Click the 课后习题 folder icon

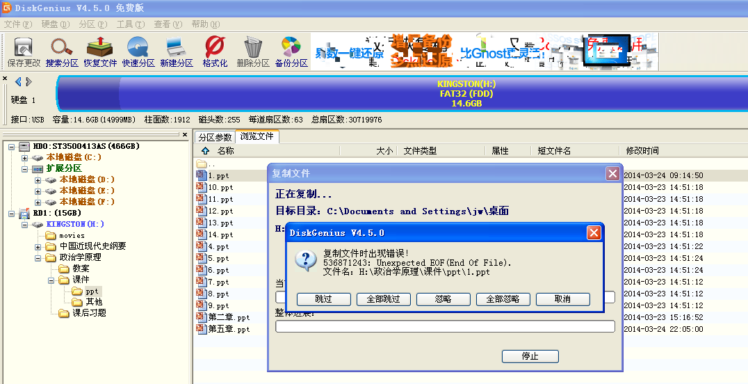(x=64, y=313)
